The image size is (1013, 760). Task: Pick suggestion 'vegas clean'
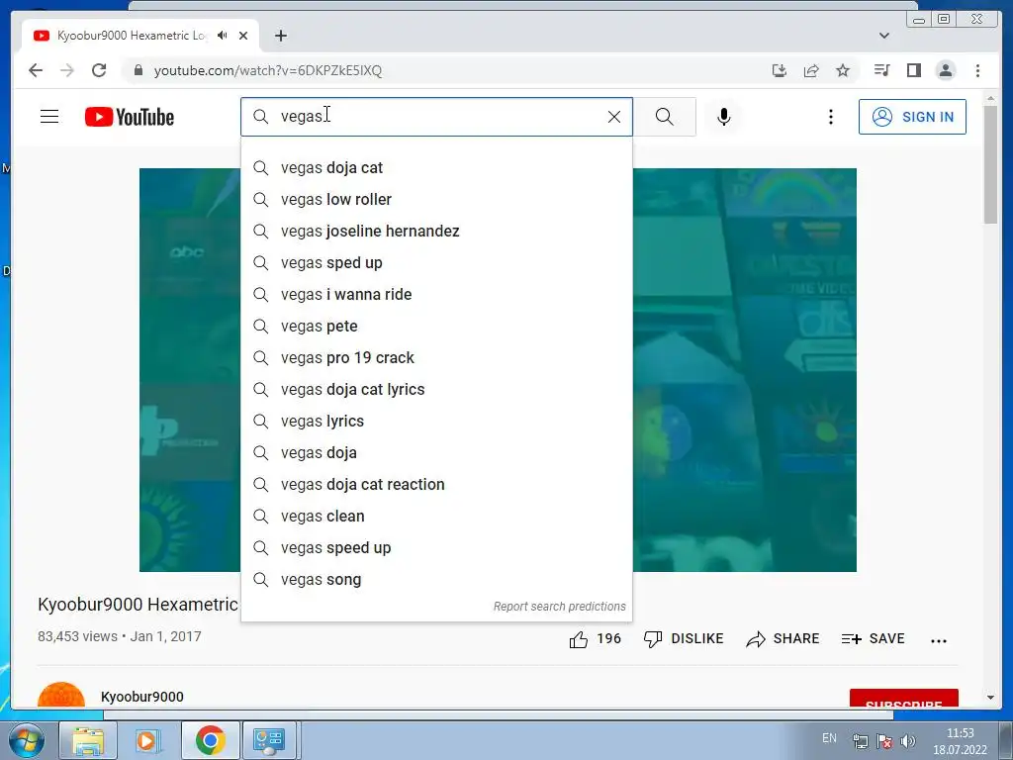436,516
